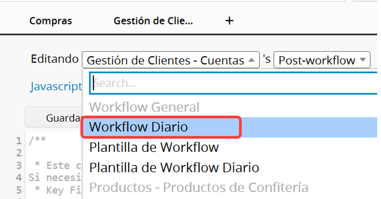Click the plus icon to add tab
This screenshot has width=381, height=199.
[x=229, y=21]
